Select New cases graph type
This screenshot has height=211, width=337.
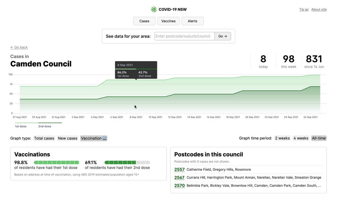point(67,138)
